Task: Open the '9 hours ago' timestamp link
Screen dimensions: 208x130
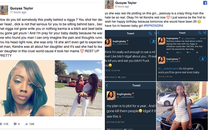Action: (x=122, y=6)
